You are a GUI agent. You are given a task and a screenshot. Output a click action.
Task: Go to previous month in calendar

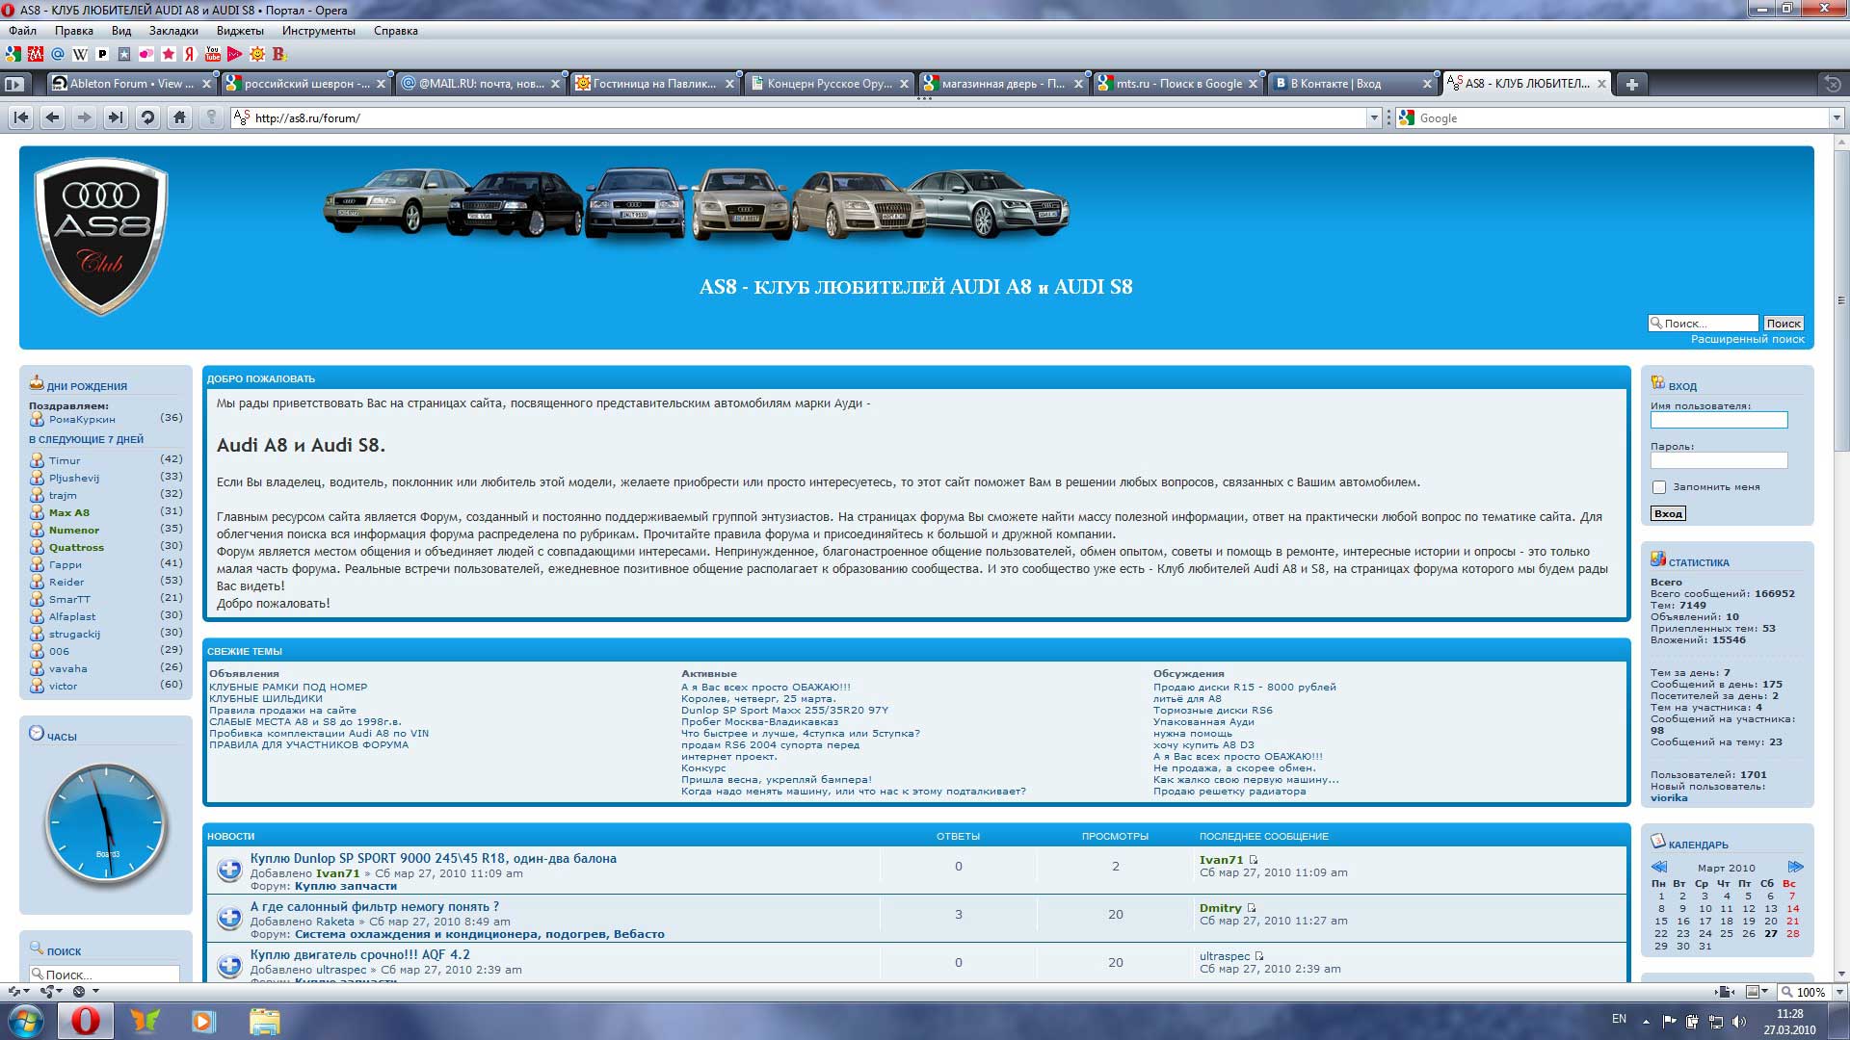[1659, 867]
